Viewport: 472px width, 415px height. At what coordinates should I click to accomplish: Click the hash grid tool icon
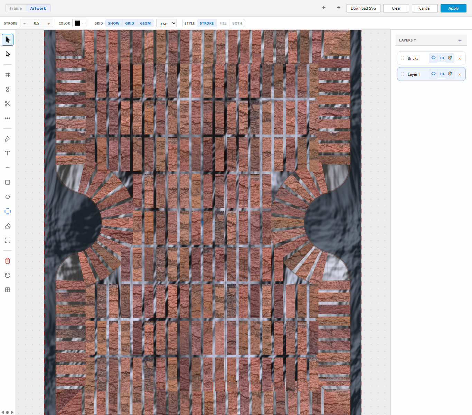pos(8,75)
